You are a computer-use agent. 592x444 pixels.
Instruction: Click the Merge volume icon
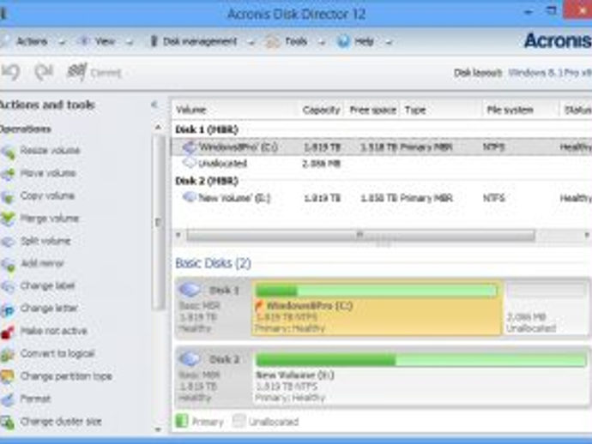tap(8, 219)
